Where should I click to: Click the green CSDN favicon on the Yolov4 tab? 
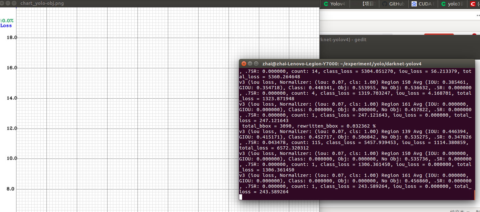326,4
